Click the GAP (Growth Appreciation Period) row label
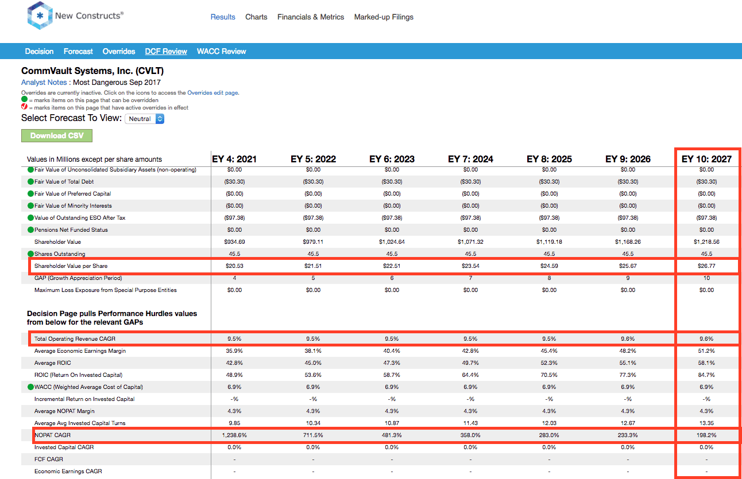The height and width of the screenshot is (479, 742). (78, 278)
